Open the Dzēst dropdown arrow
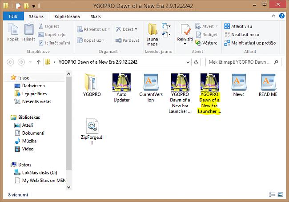289x202 pixels. click(136, 29)
